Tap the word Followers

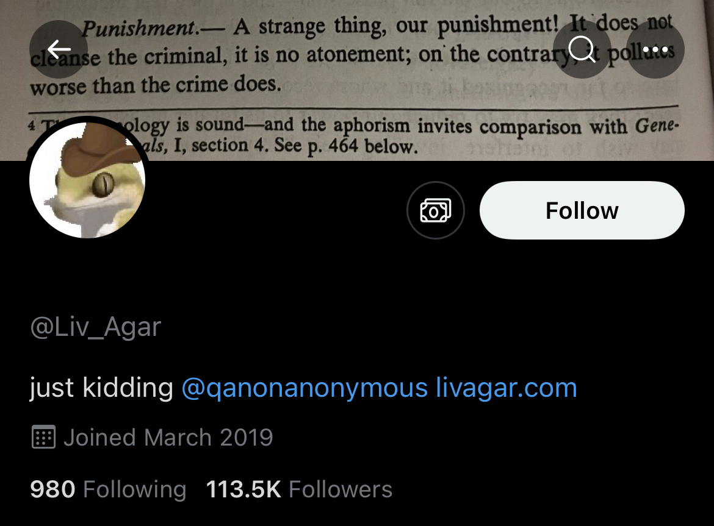click(341, 489)
